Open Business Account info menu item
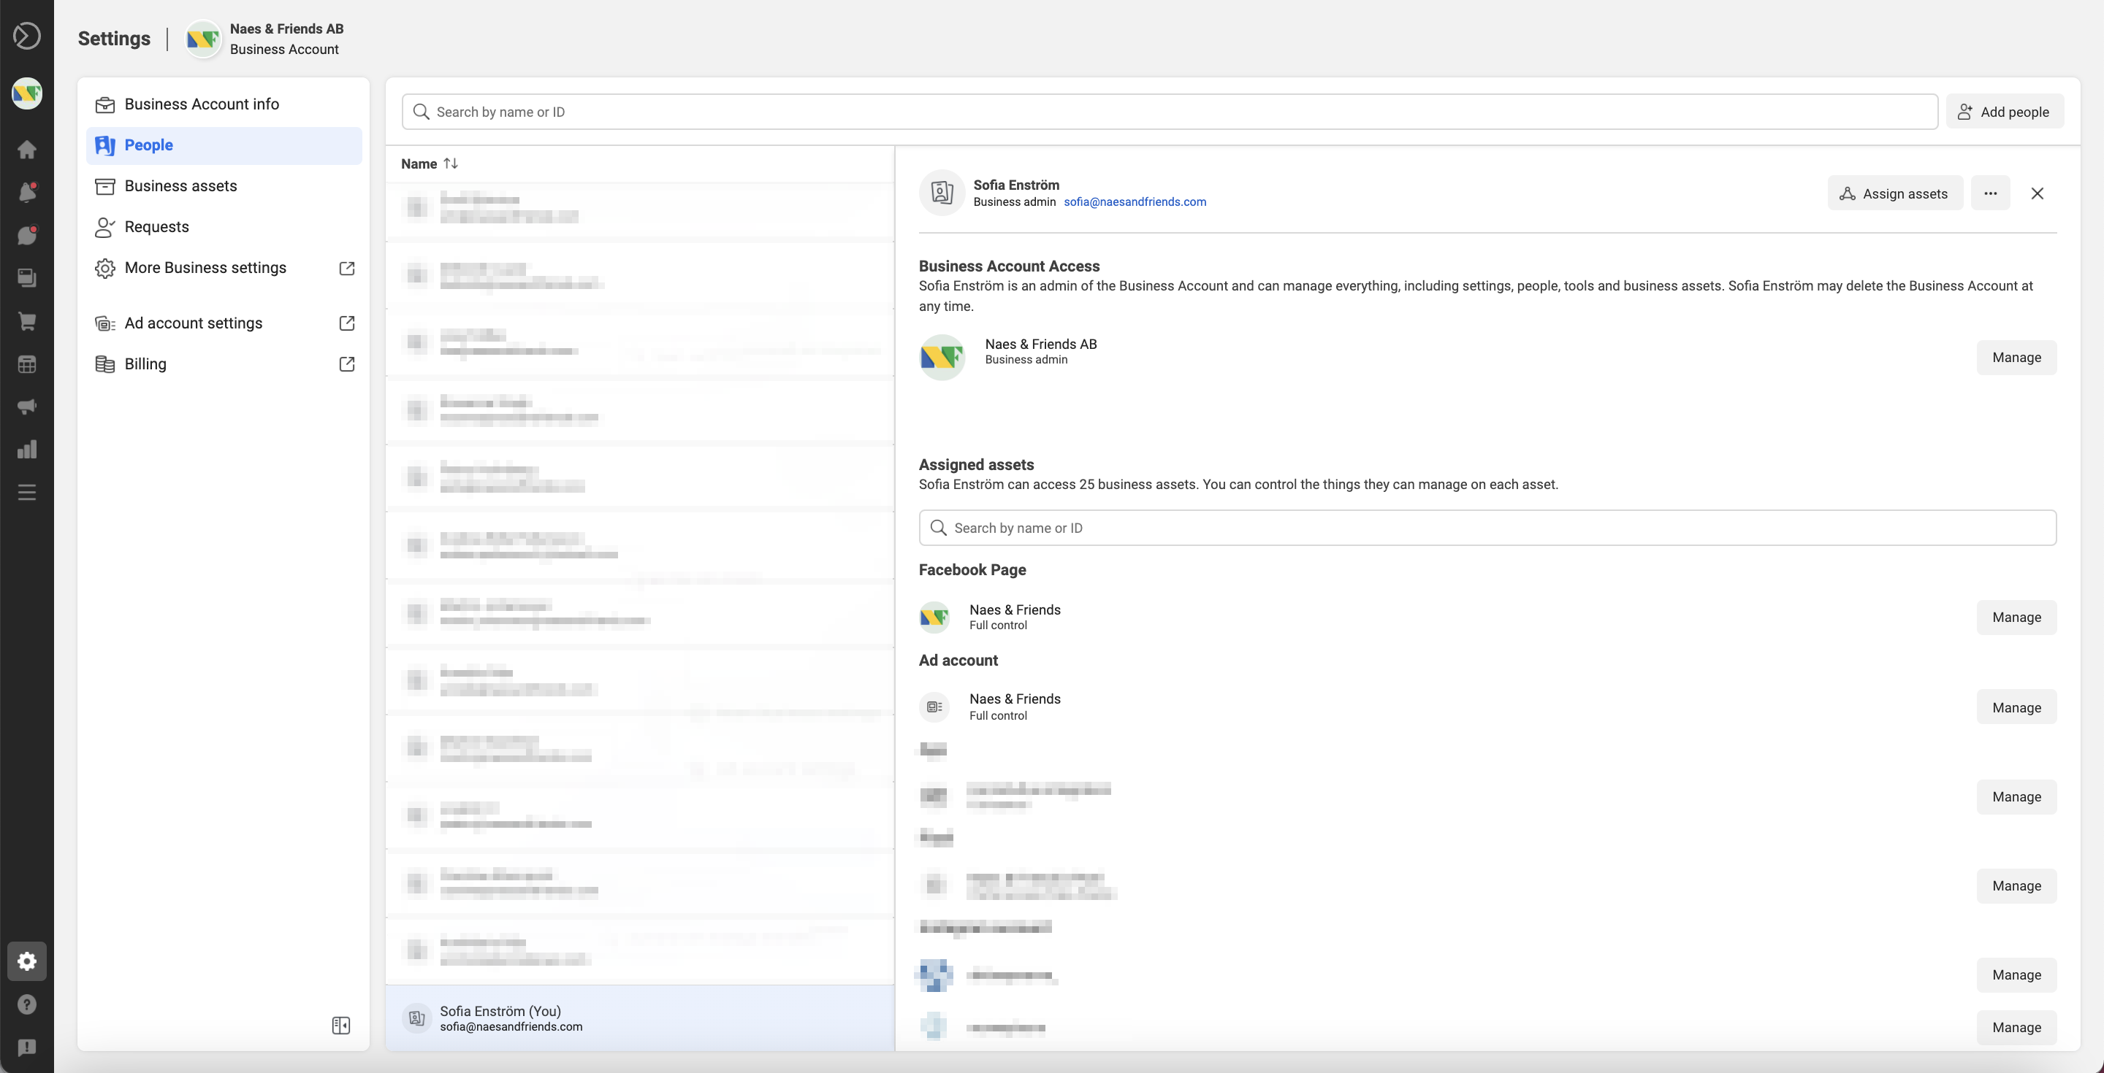 click(x=224, y=104)
